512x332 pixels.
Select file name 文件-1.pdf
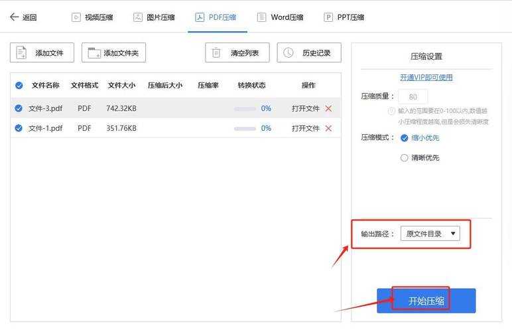coord(45,128)
